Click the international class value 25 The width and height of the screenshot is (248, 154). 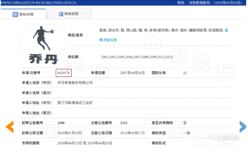185,73
